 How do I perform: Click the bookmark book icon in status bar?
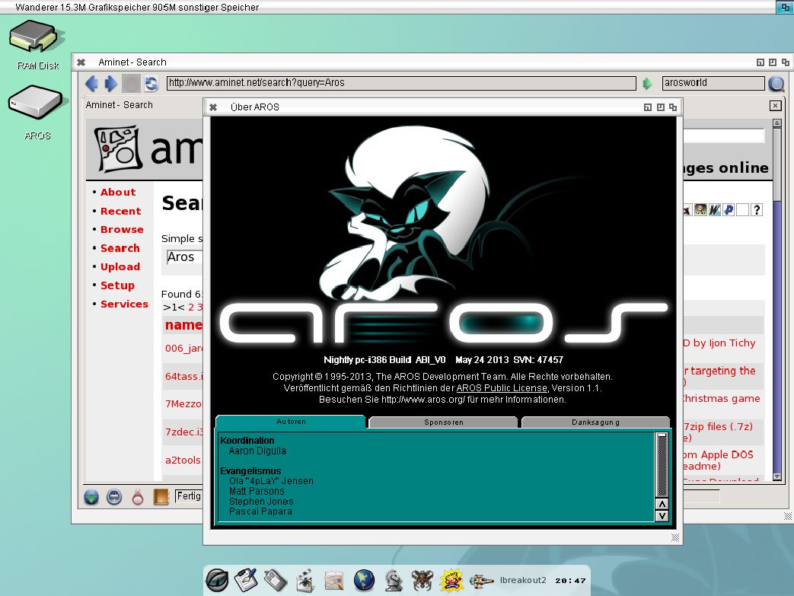coord(161,497)
